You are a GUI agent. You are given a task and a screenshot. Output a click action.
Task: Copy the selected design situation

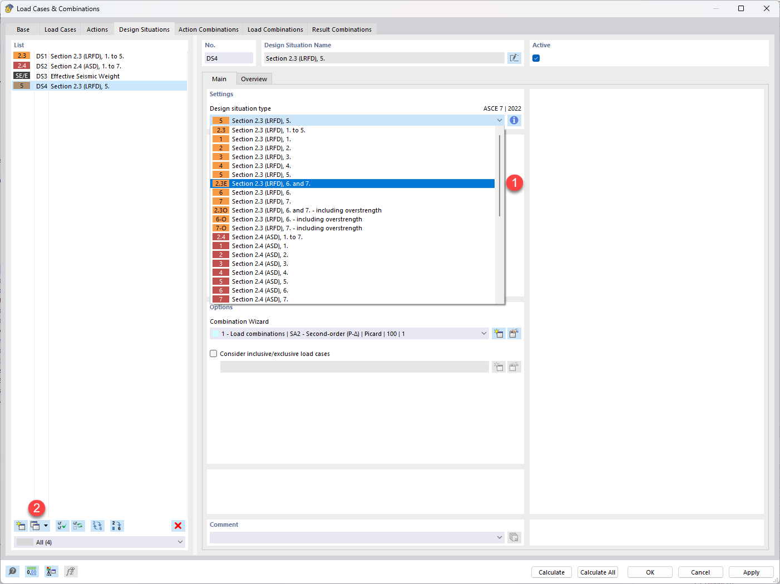(x=35, y=526)
